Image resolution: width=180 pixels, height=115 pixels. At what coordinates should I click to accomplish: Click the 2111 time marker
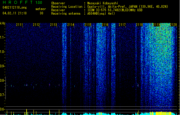[19, 25]
